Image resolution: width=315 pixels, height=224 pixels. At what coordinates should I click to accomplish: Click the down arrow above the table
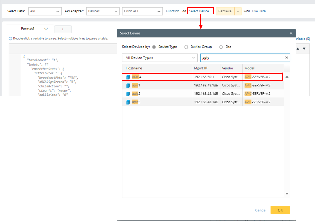pyautogui.click(x=304, y=49)
